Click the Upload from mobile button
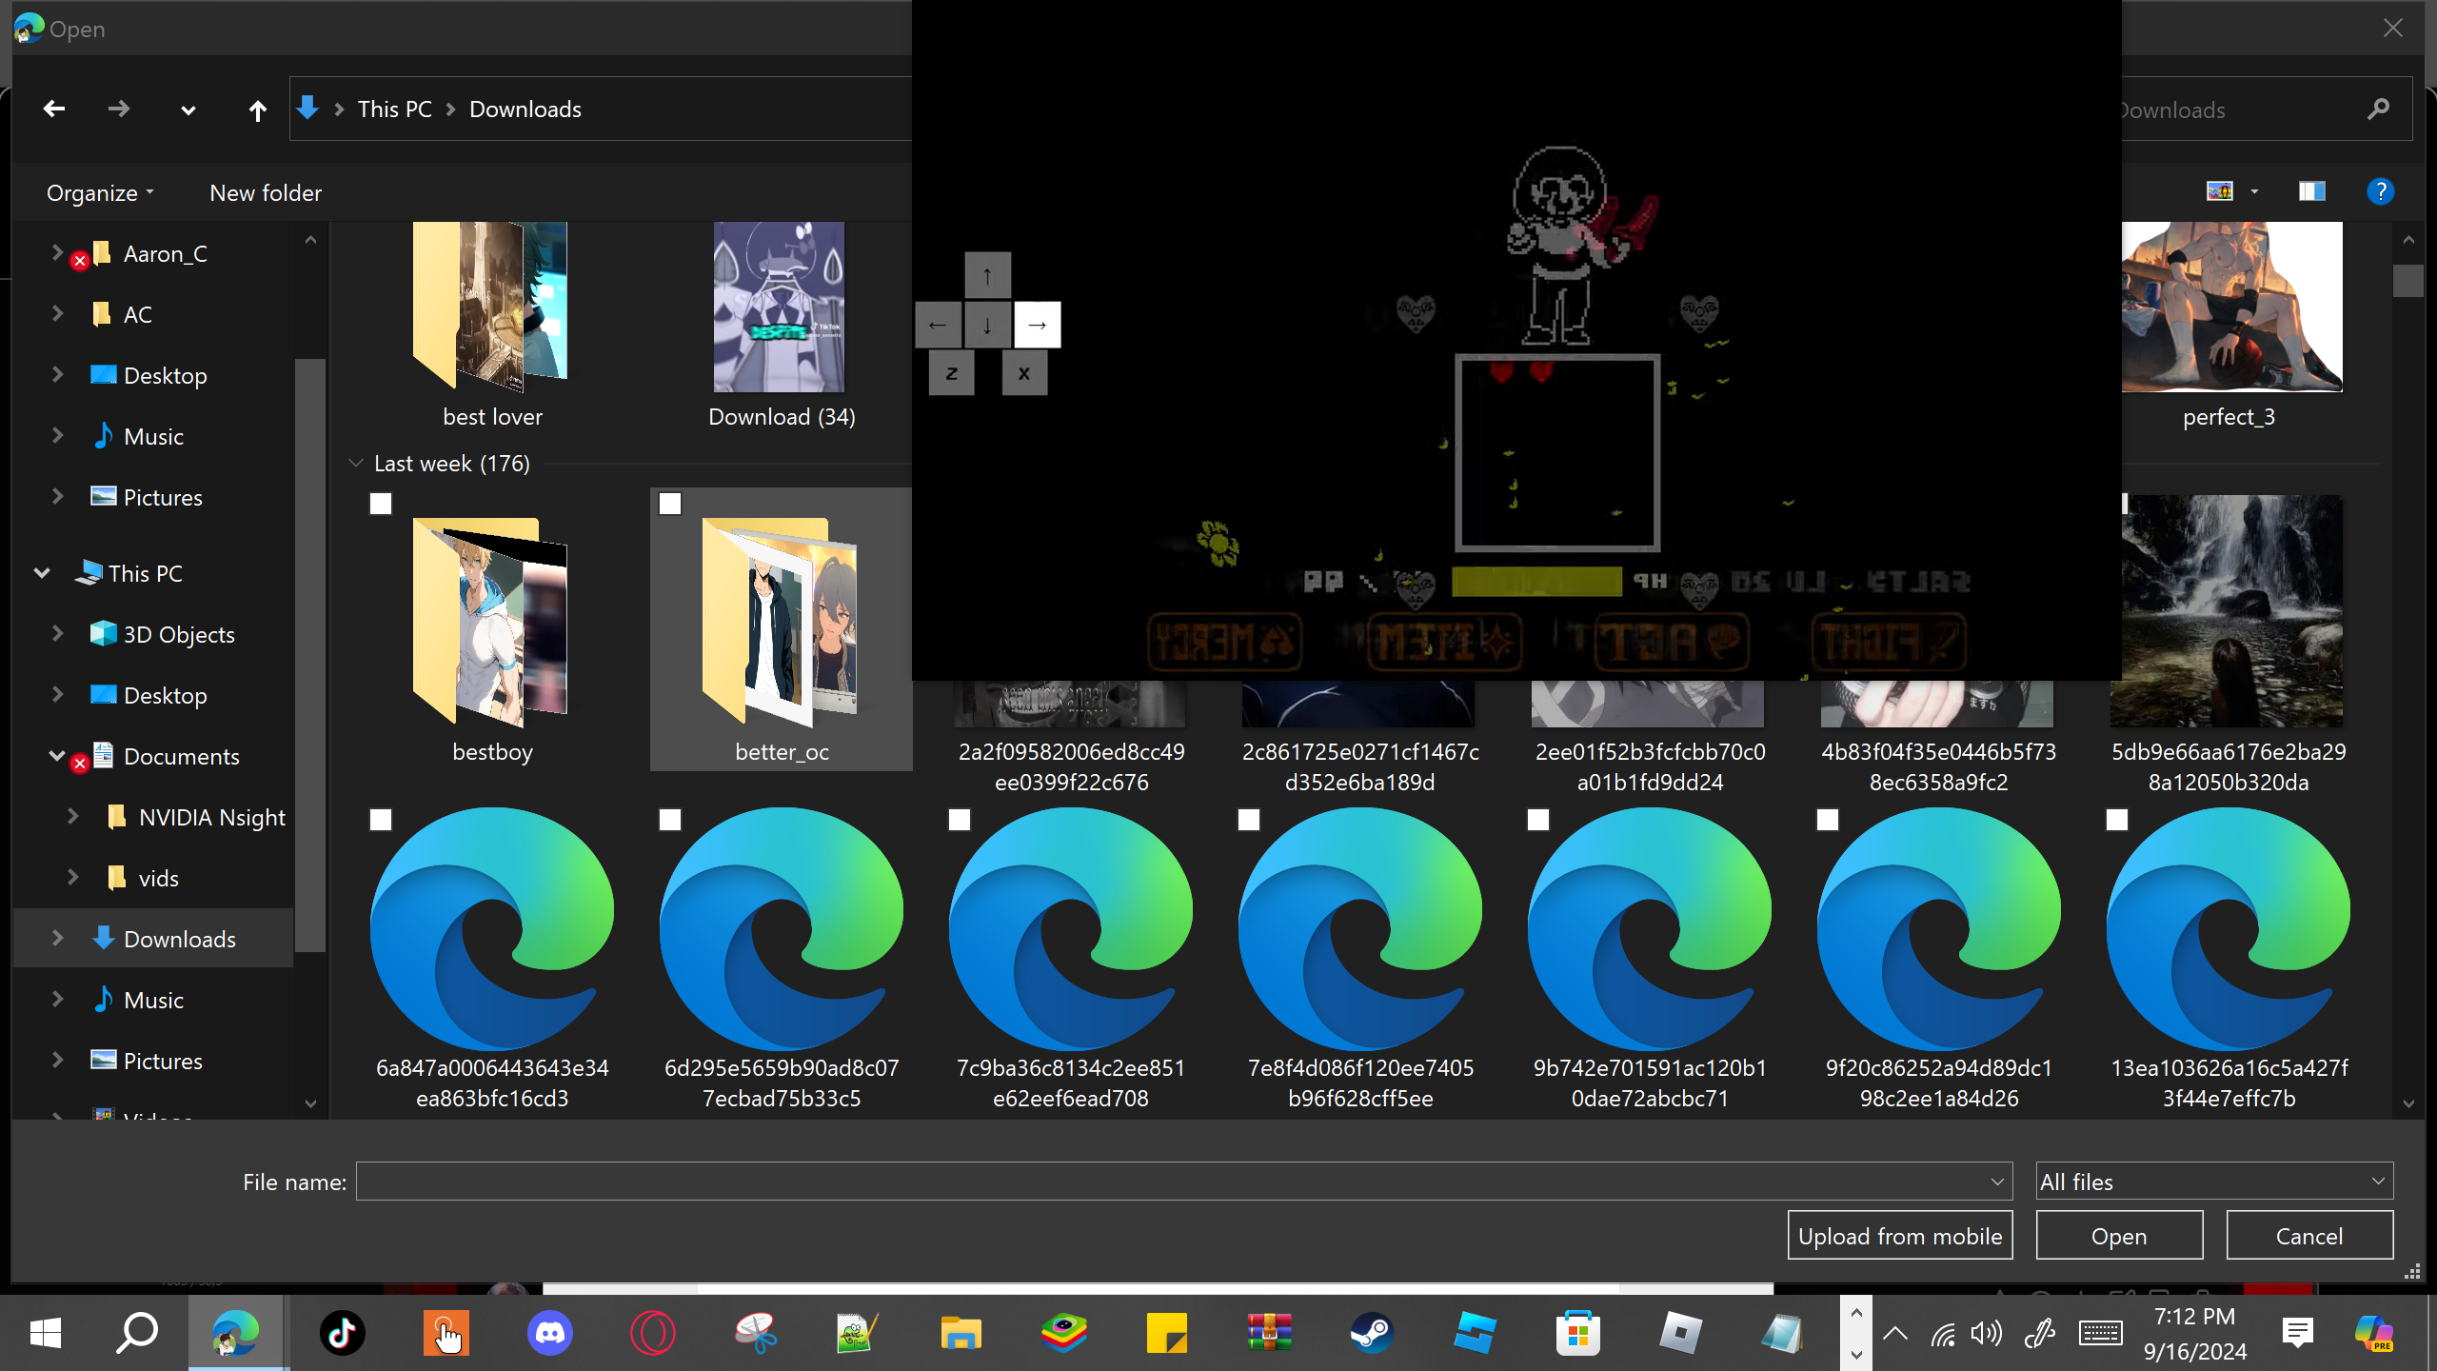This screenshot has width=2437, height=1371. (1899, 1236)
